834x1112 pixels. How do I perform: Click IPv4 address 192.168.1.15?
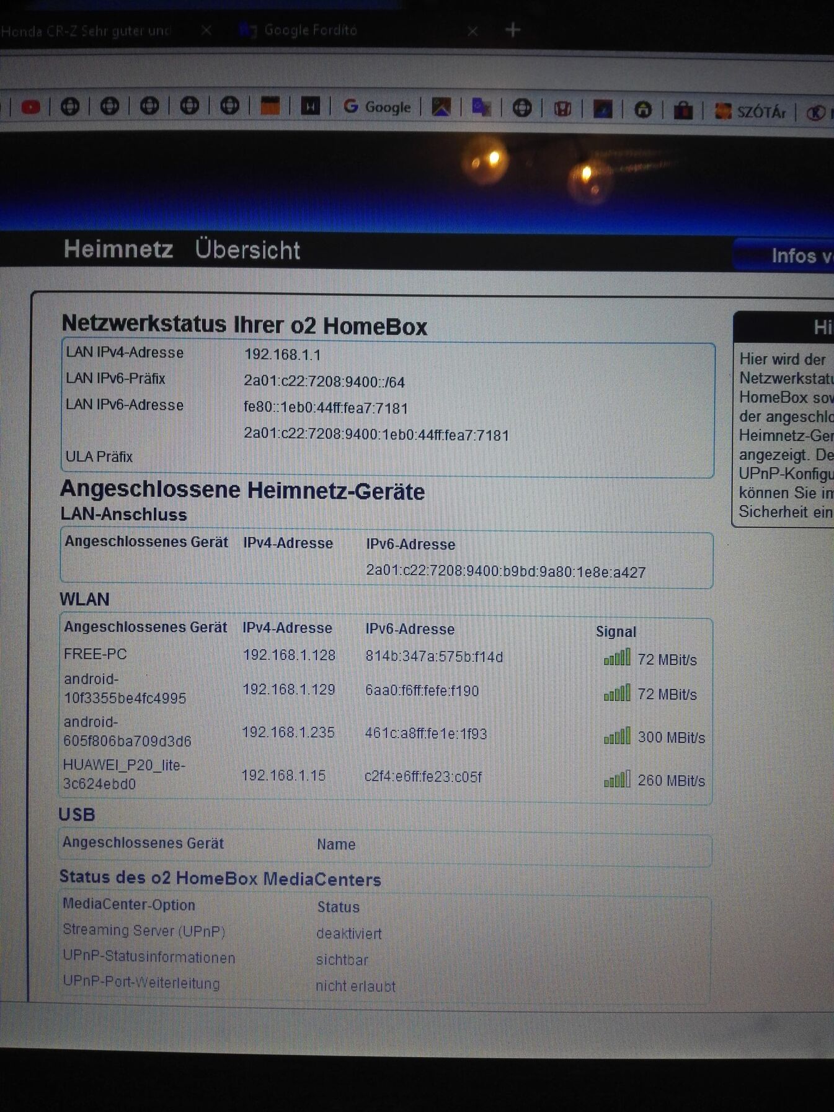(283, 775)
